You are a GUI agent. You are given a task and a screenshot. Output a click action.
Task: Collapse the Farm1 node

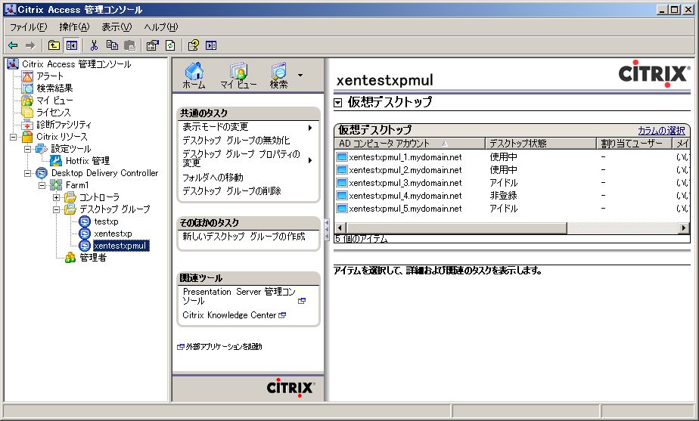[42, 185]
